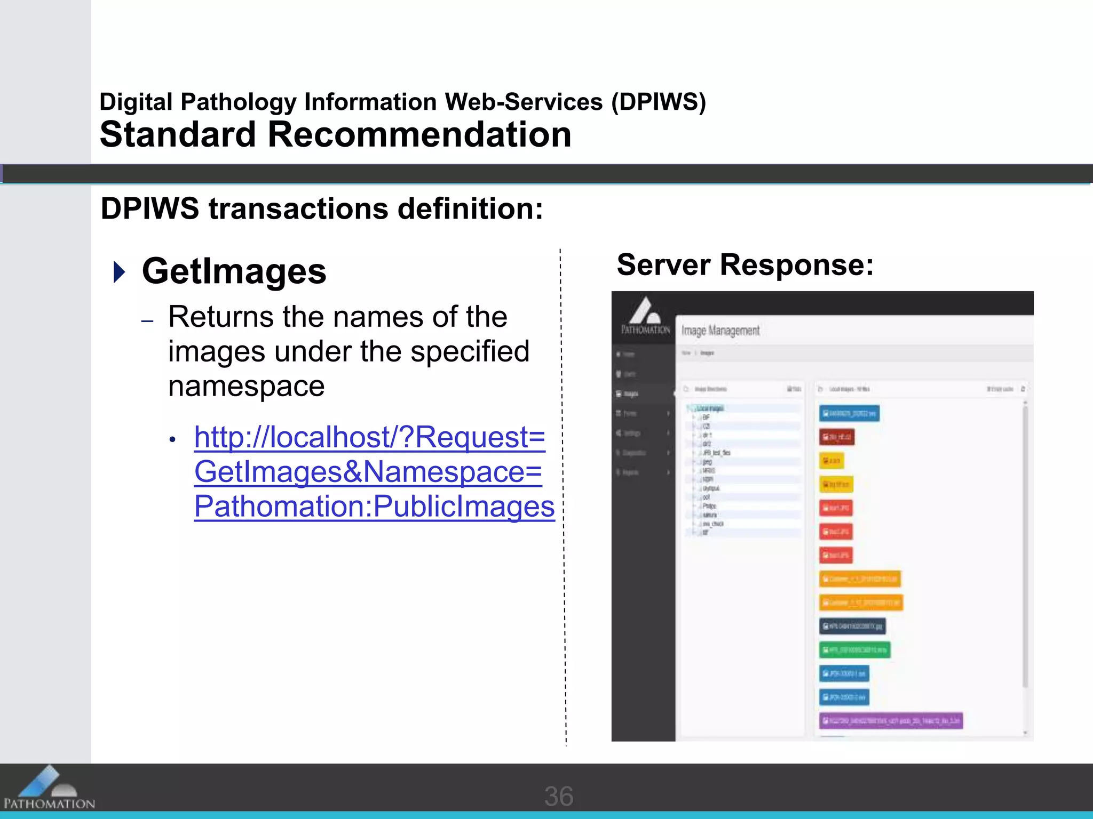Open Home in the dark sidebar
This screenshot has width=1093, height=819.
626,354
